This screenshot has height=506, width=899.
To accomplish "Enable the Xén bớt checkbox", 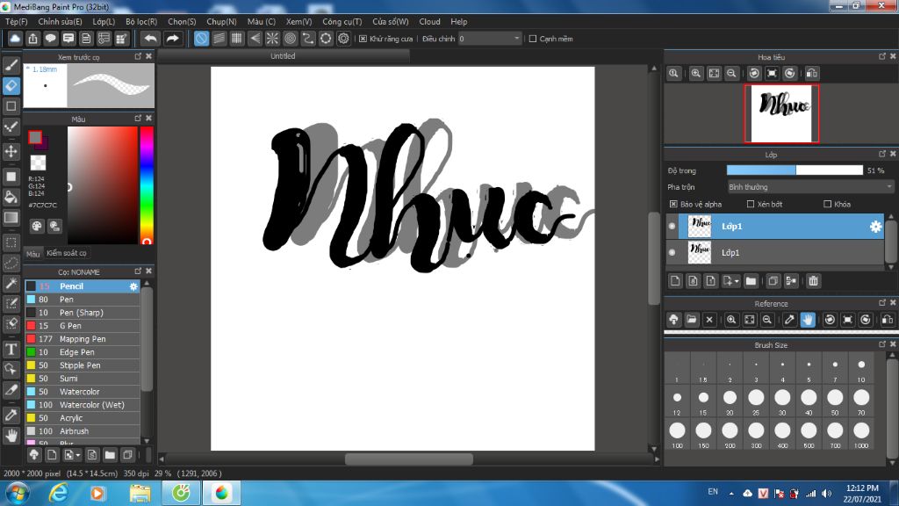I will 751,204.
